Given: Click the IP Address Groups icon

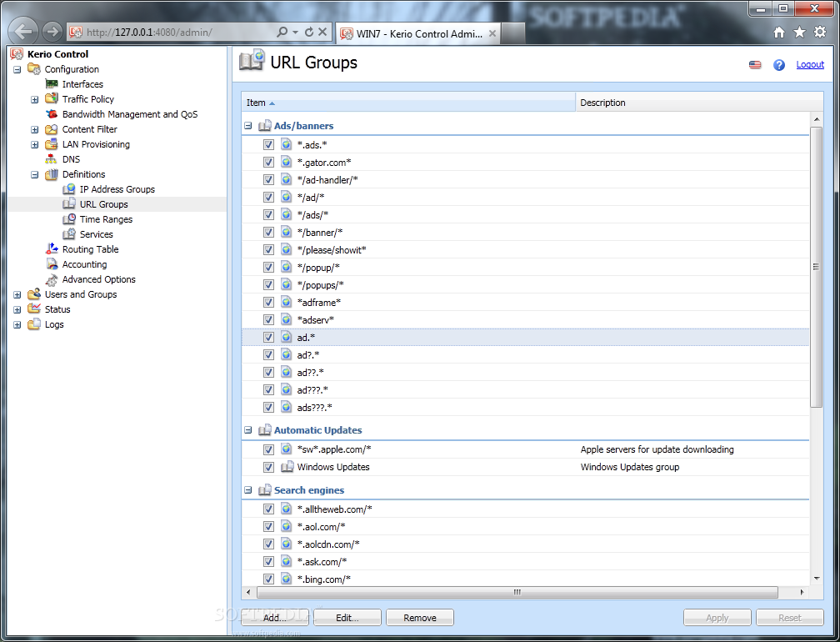Looking at the screenshot, I should [68, 188].
